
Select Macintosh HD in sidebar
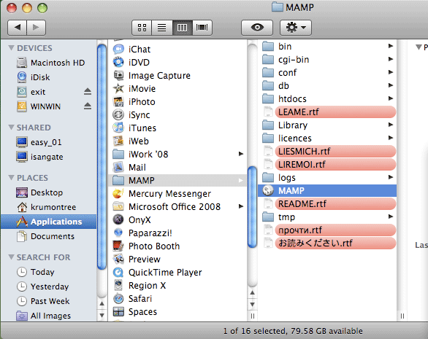[49, 63]
